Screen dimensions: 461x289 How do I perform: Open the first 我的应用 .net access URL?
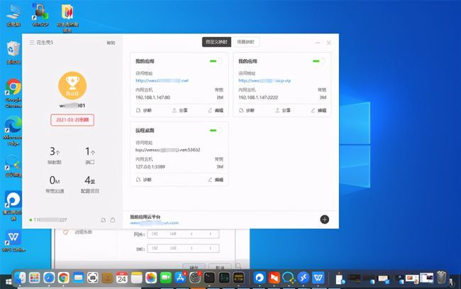[162, 80]
